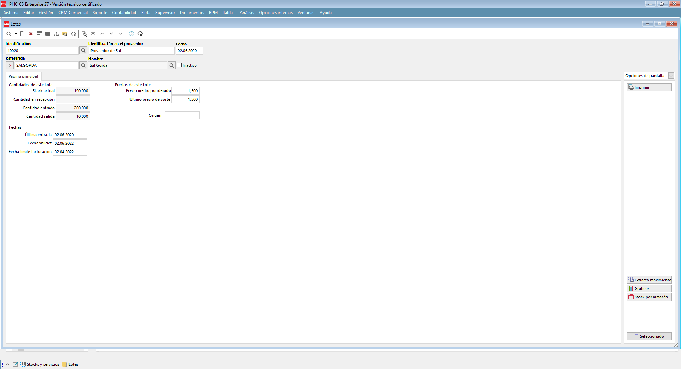The image size is (681, 369).
Task: Go to the last record arrow
Action: coord(121,34)
